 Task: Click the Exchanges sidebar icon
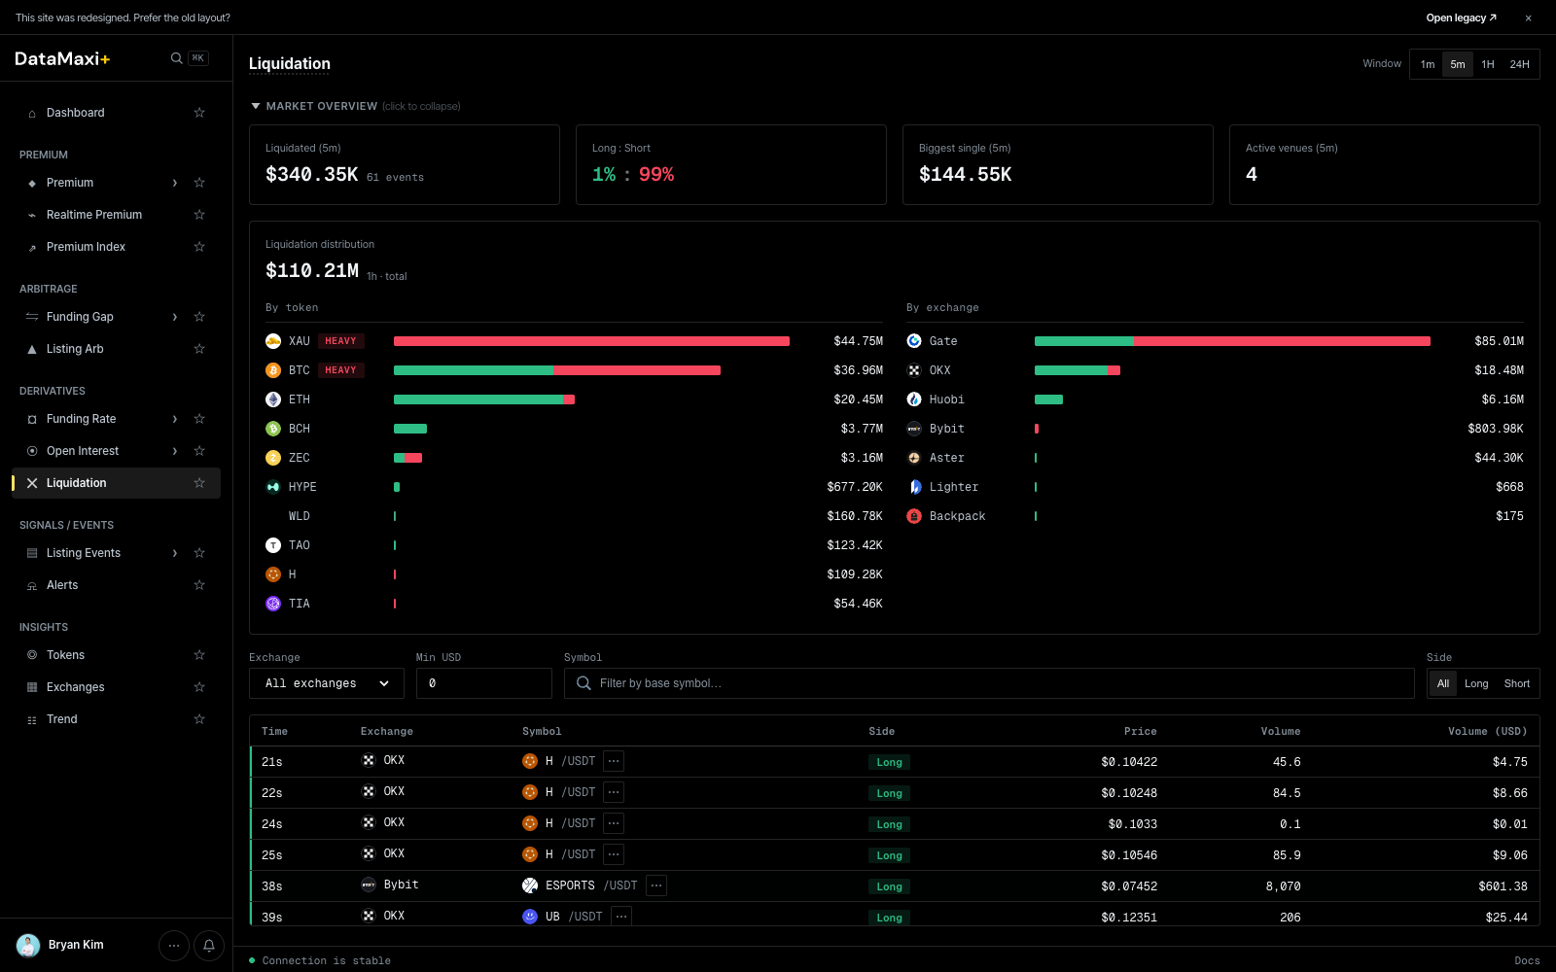coord(32,687)
